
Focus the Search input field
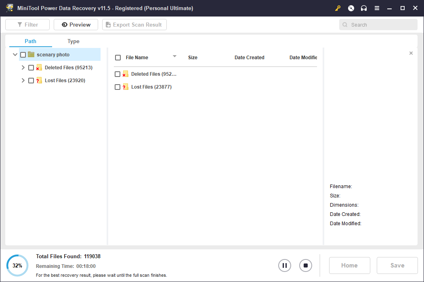click(x=378, y=25)
